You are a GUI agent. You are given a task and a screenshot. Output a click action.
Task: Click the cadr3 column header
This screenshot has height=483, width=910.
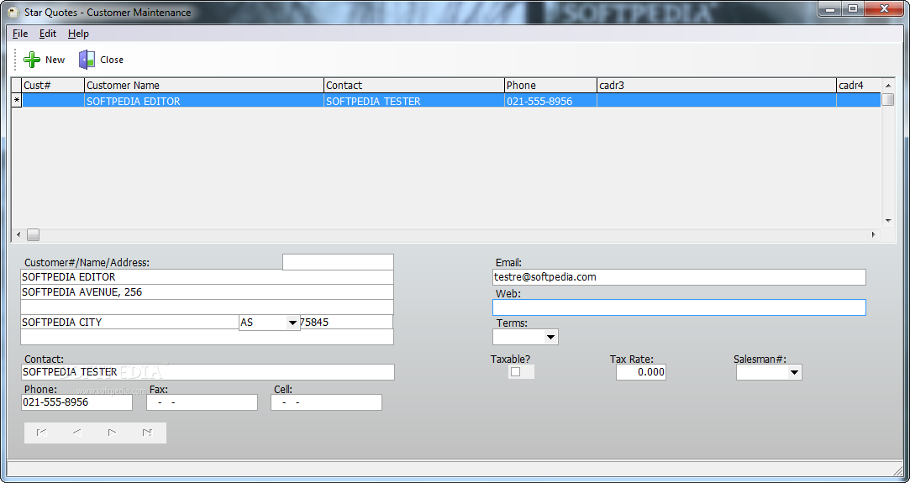pos(717,85)
